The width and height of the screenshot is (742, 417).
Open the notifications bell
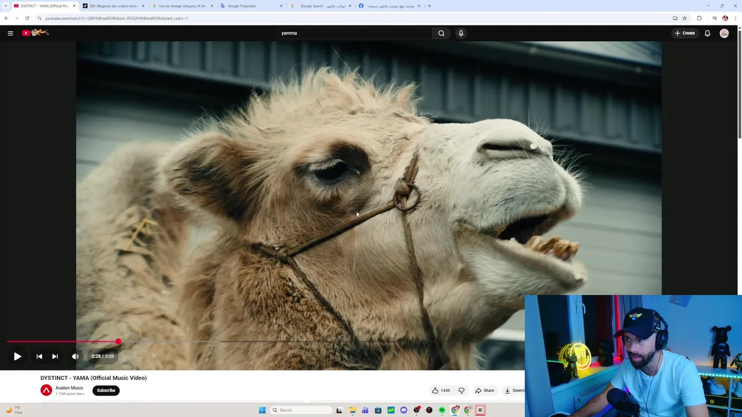(x=707, y=33)
